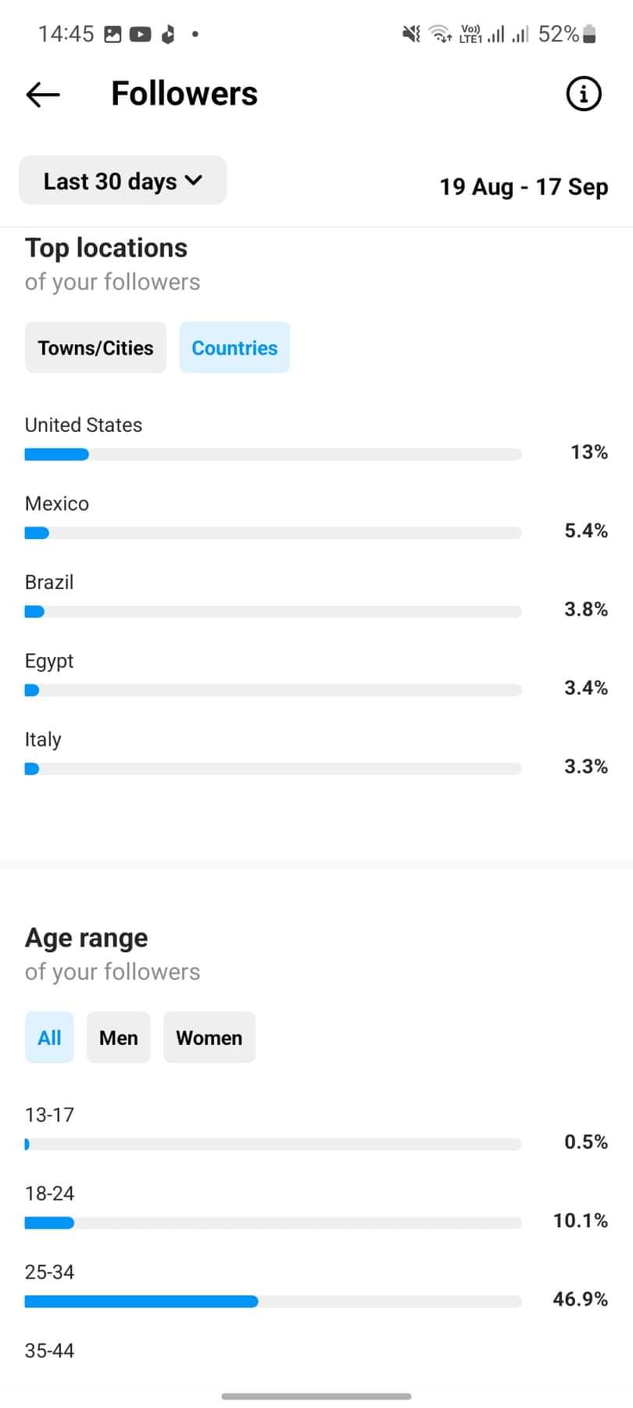Tap the 19 Aug - 17 Sep date range
This screenshot has height=1408, width=633.
524,187
